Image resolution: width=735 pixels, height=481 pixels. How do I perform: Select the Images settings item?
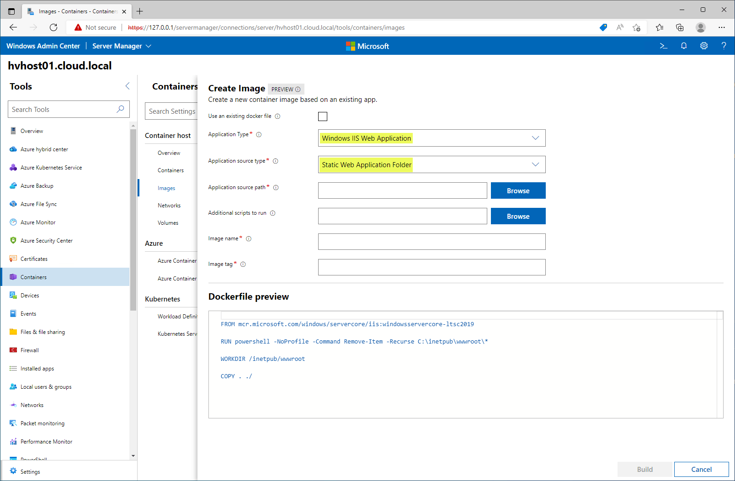pos(166,188)
